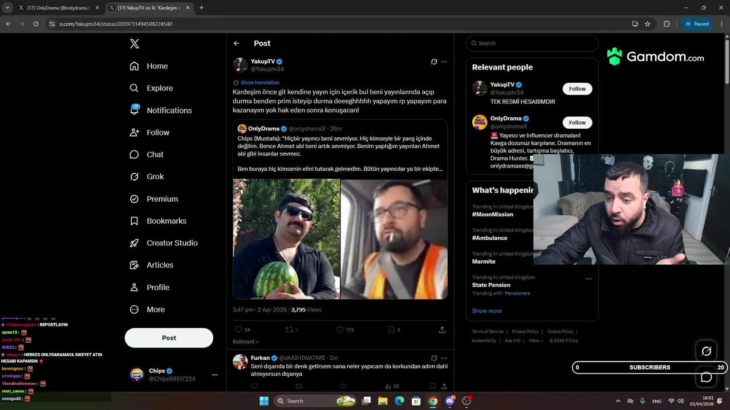Open the Gamdom.com banner
This screenshot has width=730, height=410.
tap(656, 57)
